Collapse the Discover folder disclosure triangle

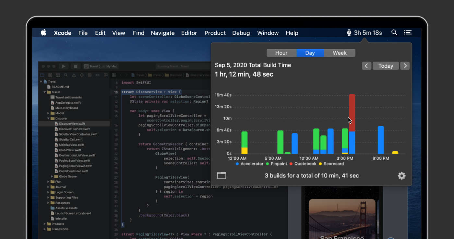click(48, 119)
